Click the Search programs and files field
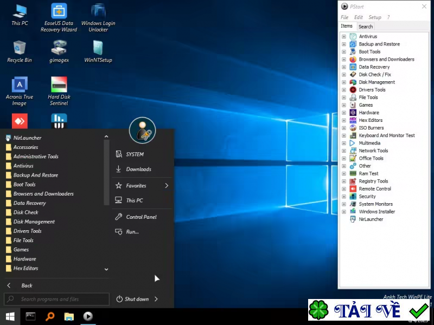The height and width of the screenshot is (325, 434). pos(57,299)
